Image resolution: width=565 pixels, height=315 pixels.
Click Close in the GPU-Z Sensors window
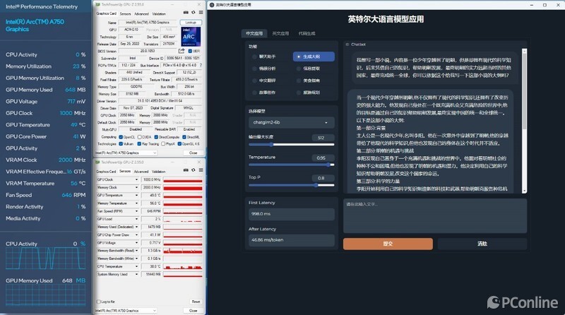coord(194,310)
